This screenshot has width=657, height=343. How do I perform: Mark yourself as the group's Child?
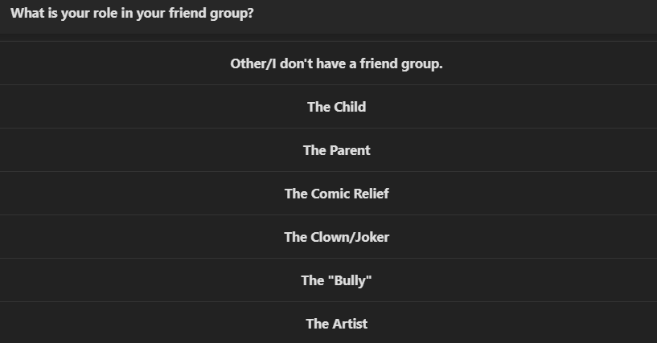tap(336, 107)
